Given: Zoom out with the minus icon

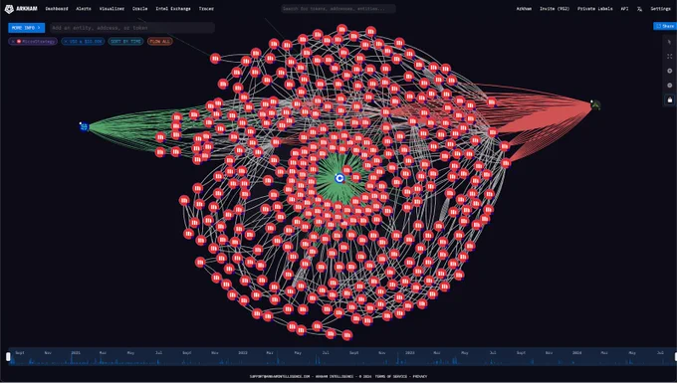Looking at the screenshot, I should click(670, 86).
